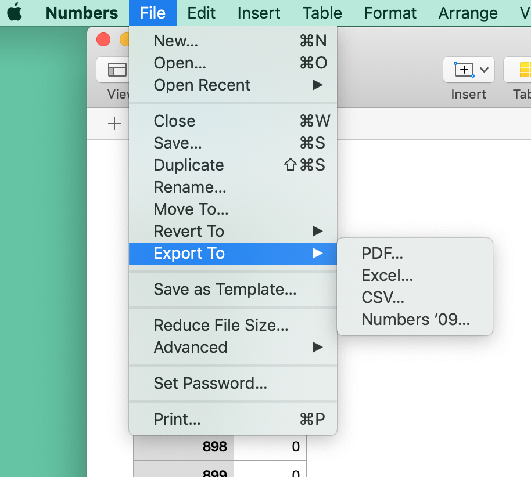Select Rename... in File menu
Viewport: 531px width, 477px height.
click(233, 187)
